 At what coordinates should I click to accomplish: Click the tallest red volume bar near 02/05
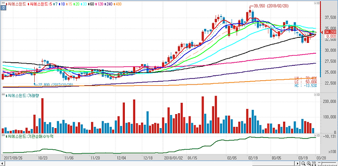tap(216, 115)
